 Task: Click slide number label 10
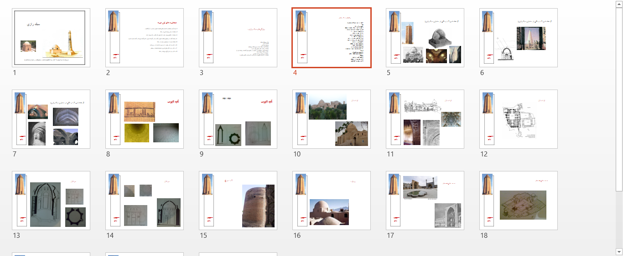[x=297, y=154]
